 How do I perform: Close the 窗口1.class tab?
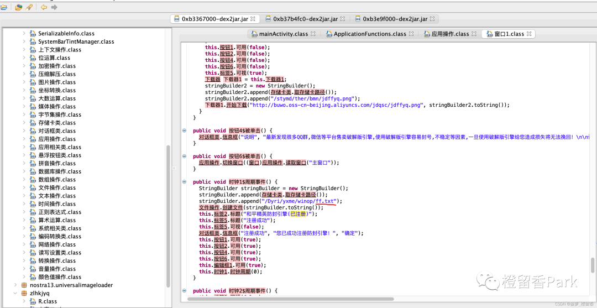[529, 34]
